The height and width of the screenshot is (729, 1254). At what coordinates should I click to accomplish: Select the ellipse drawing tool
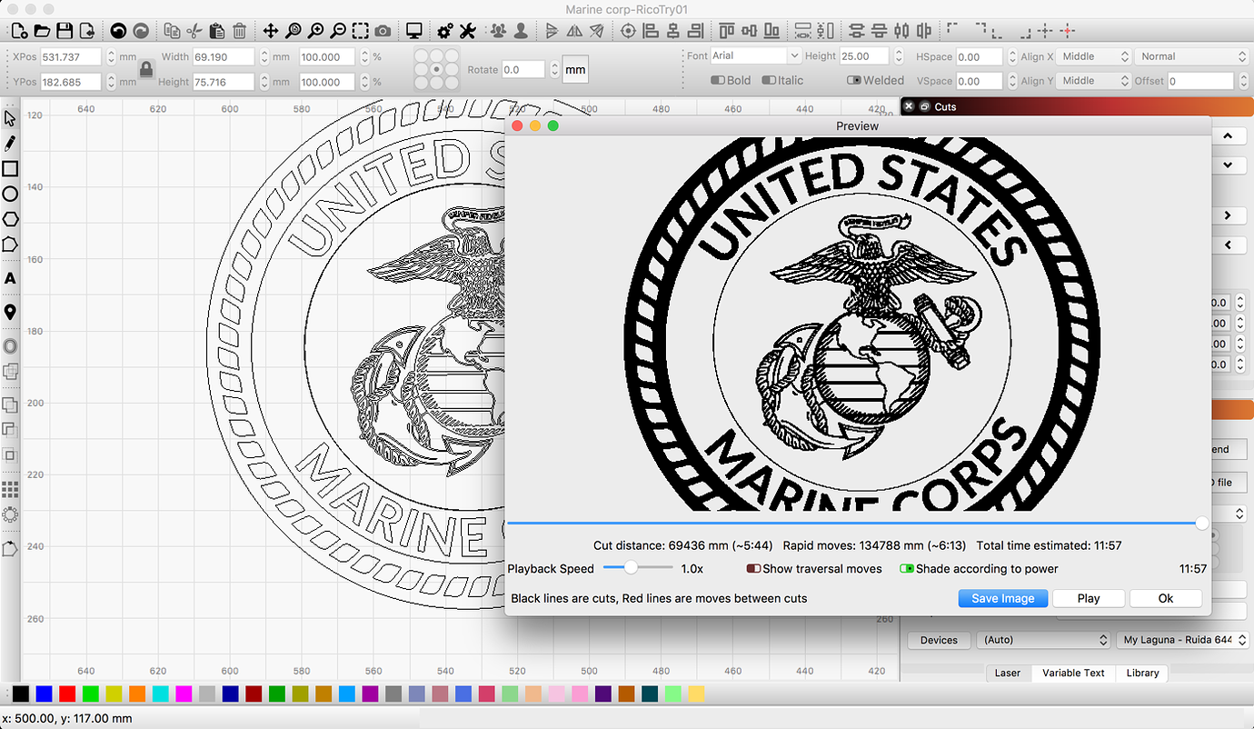tap(10, 194)
